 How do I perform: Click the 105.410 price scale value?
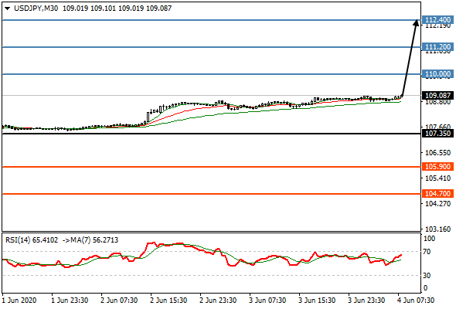coord(437,178)
